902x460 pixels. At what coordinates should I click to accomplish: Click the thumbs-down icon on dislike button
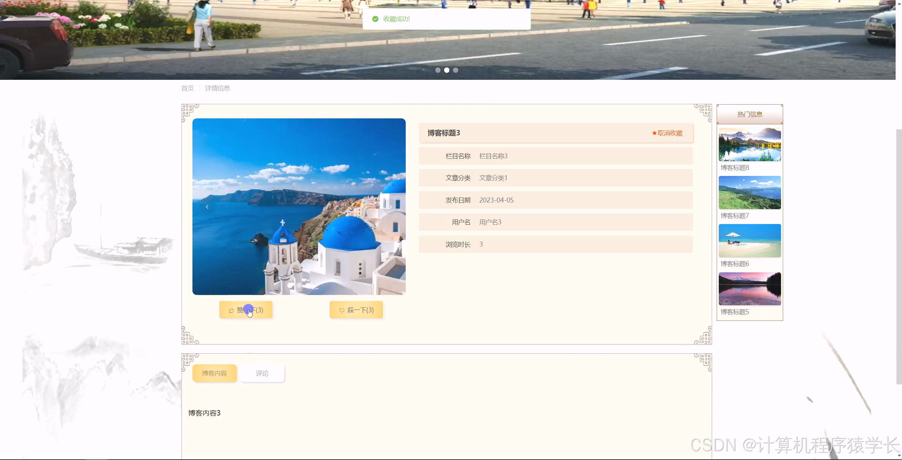[342, 310]
